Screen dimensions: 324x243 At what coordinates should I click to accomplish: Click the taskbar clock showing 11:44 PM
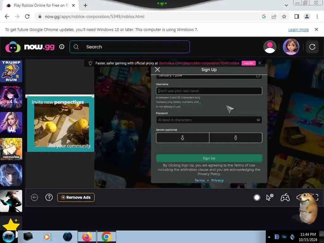[308, 237]
